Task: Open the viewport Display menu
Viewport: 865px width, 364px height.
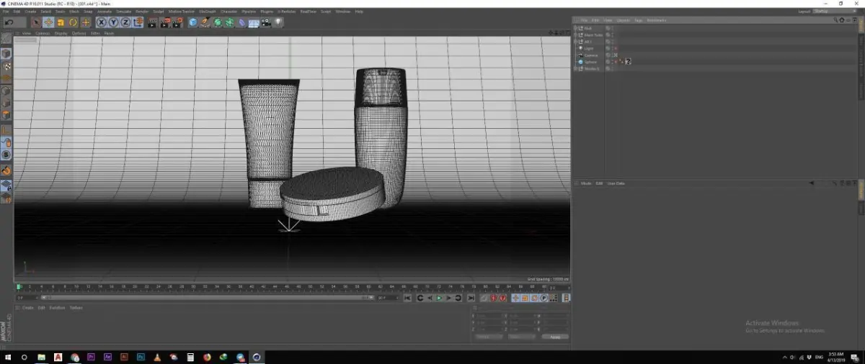Action: pyautogui.click(x=61, y=33)
